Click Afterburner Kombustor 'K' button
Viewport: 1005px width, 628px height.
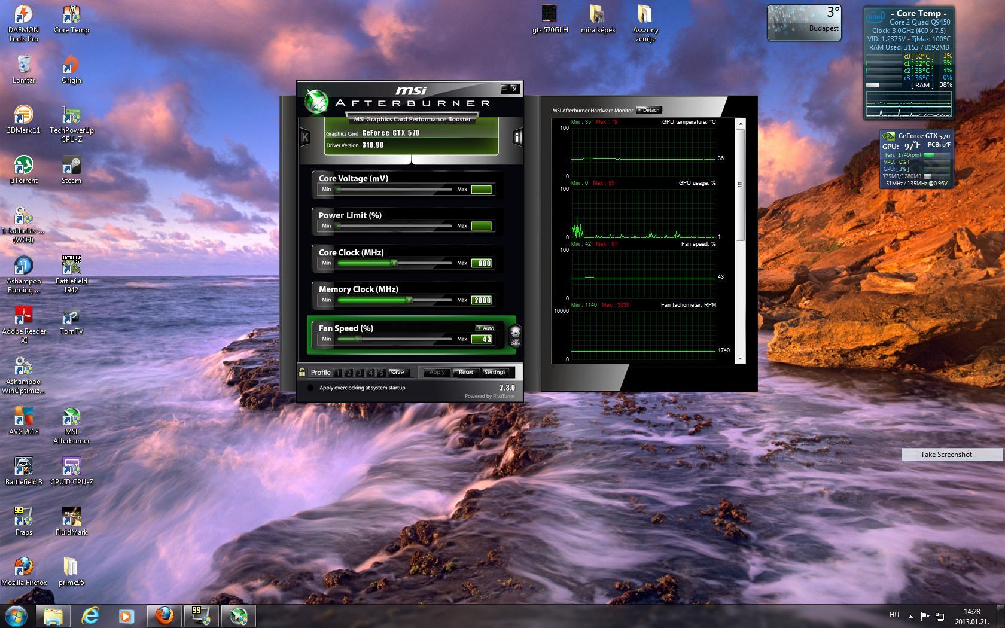click(x=304, y=138)
